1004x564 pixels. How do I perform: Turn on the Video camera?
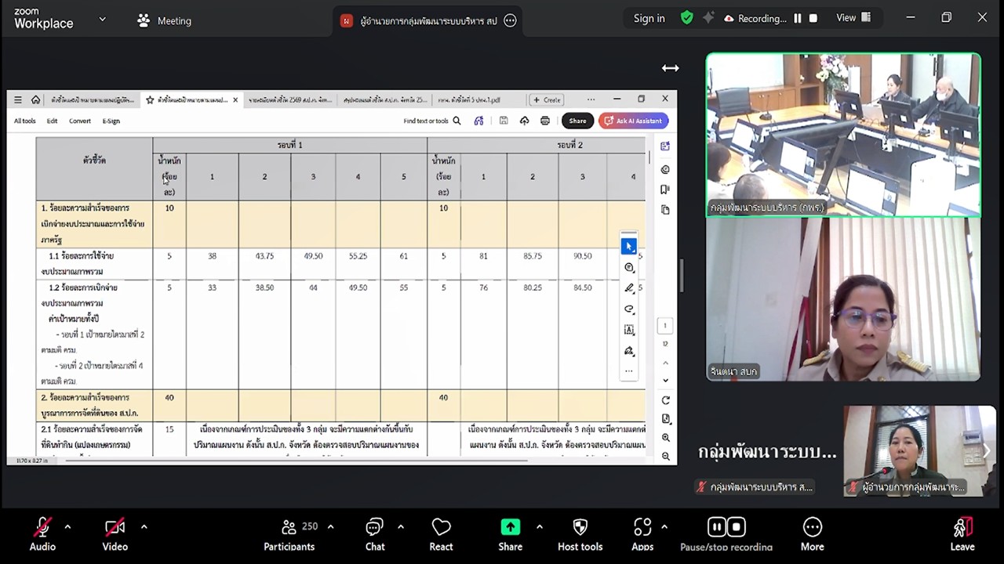point(115,527)
